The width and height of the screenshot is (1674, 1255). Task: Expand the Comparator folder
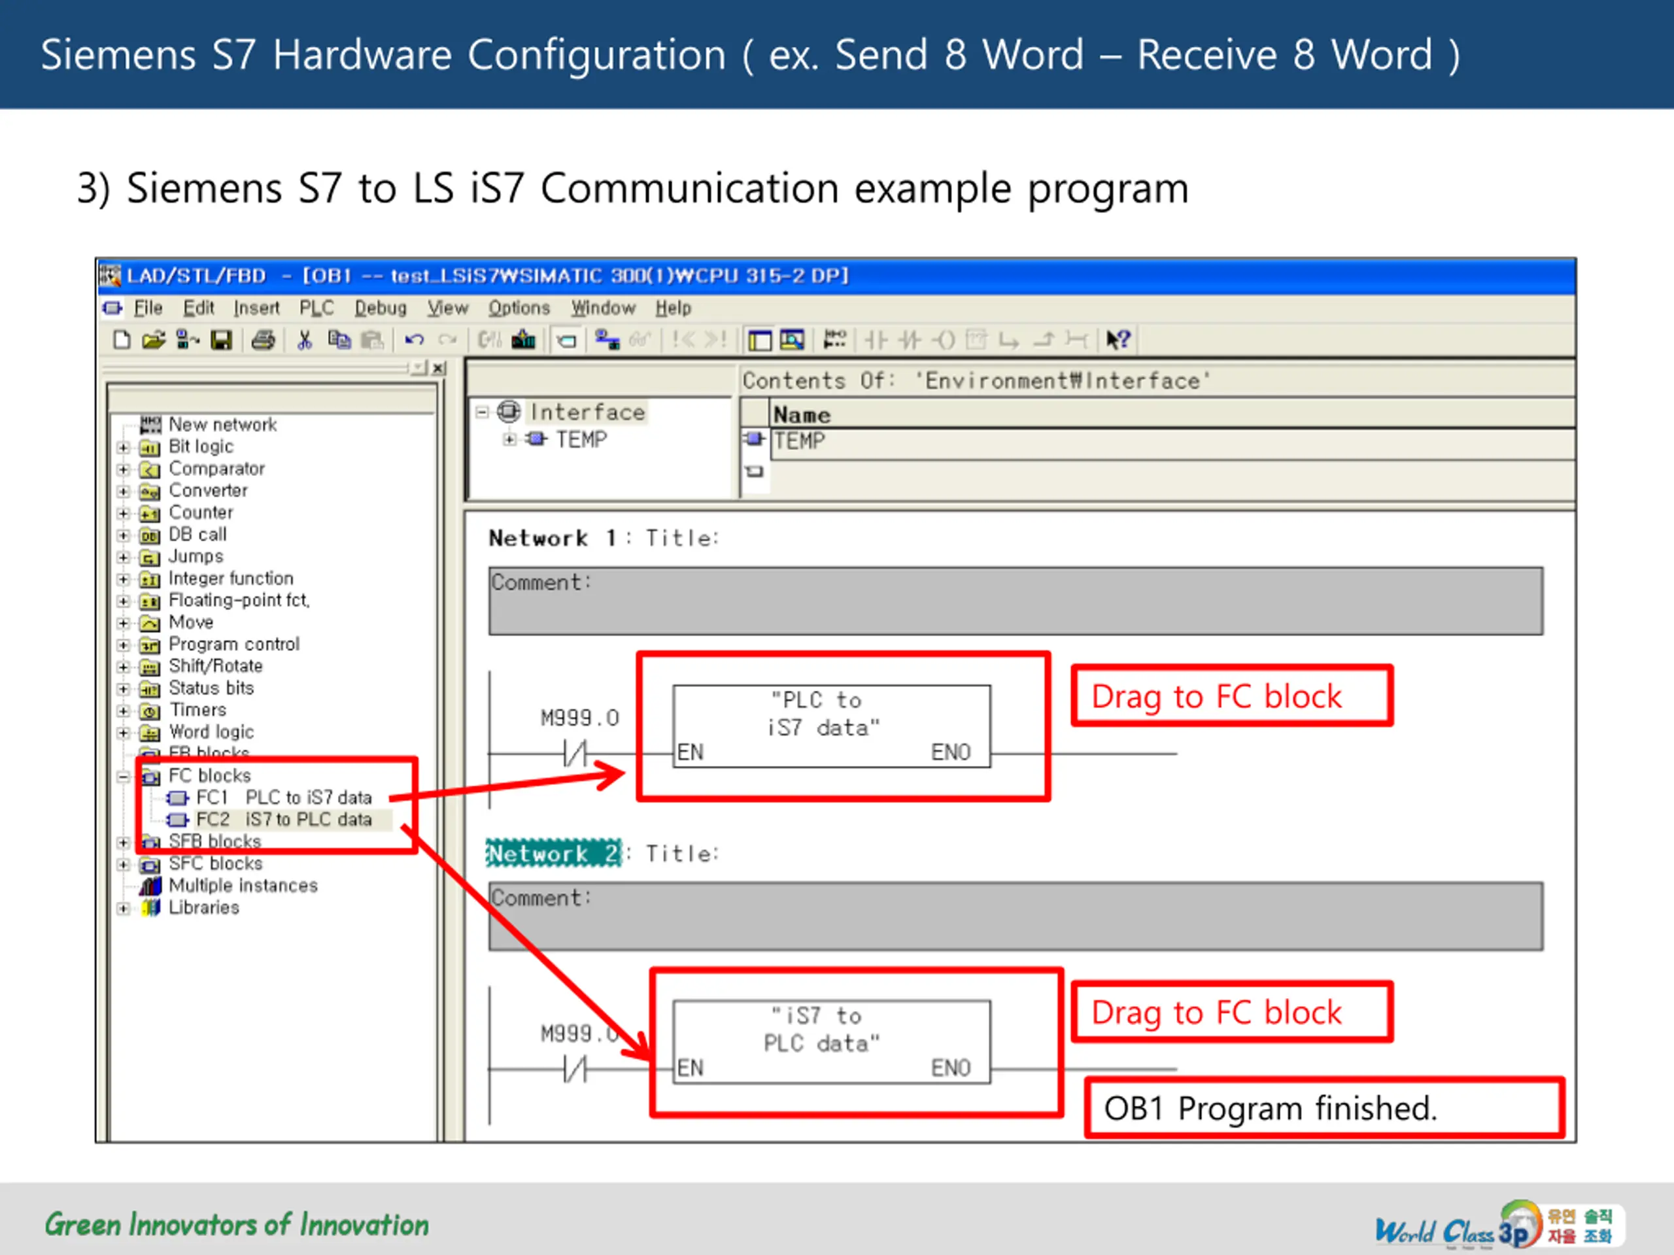[x=124, y=469]
